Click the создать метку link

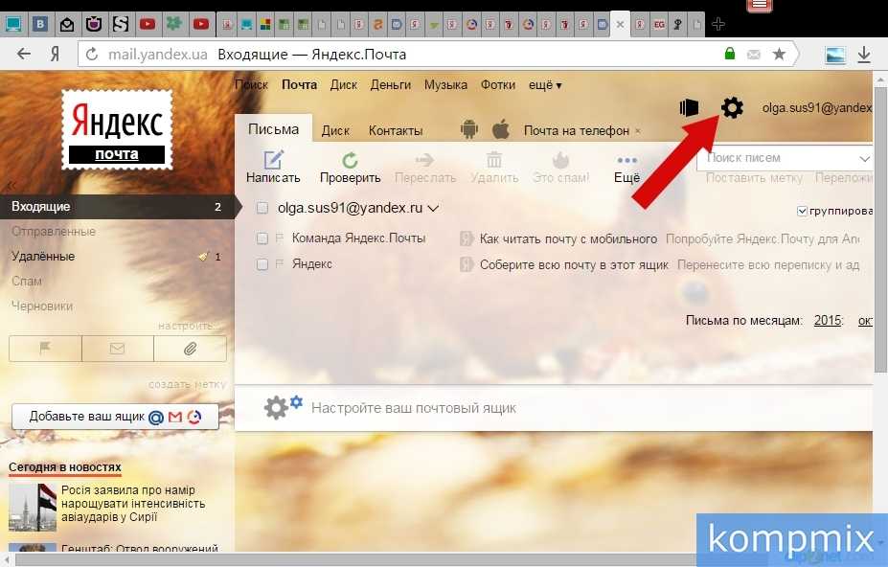pos(187,384)
